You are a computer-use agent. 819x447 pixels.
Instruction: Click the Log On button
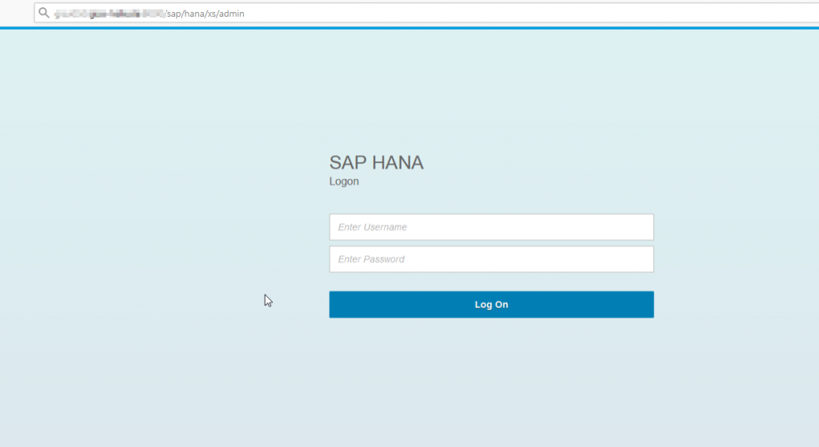pos(492,304)
